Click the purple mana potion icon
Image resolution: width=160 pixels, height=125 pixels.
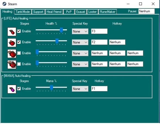[12, 89]
